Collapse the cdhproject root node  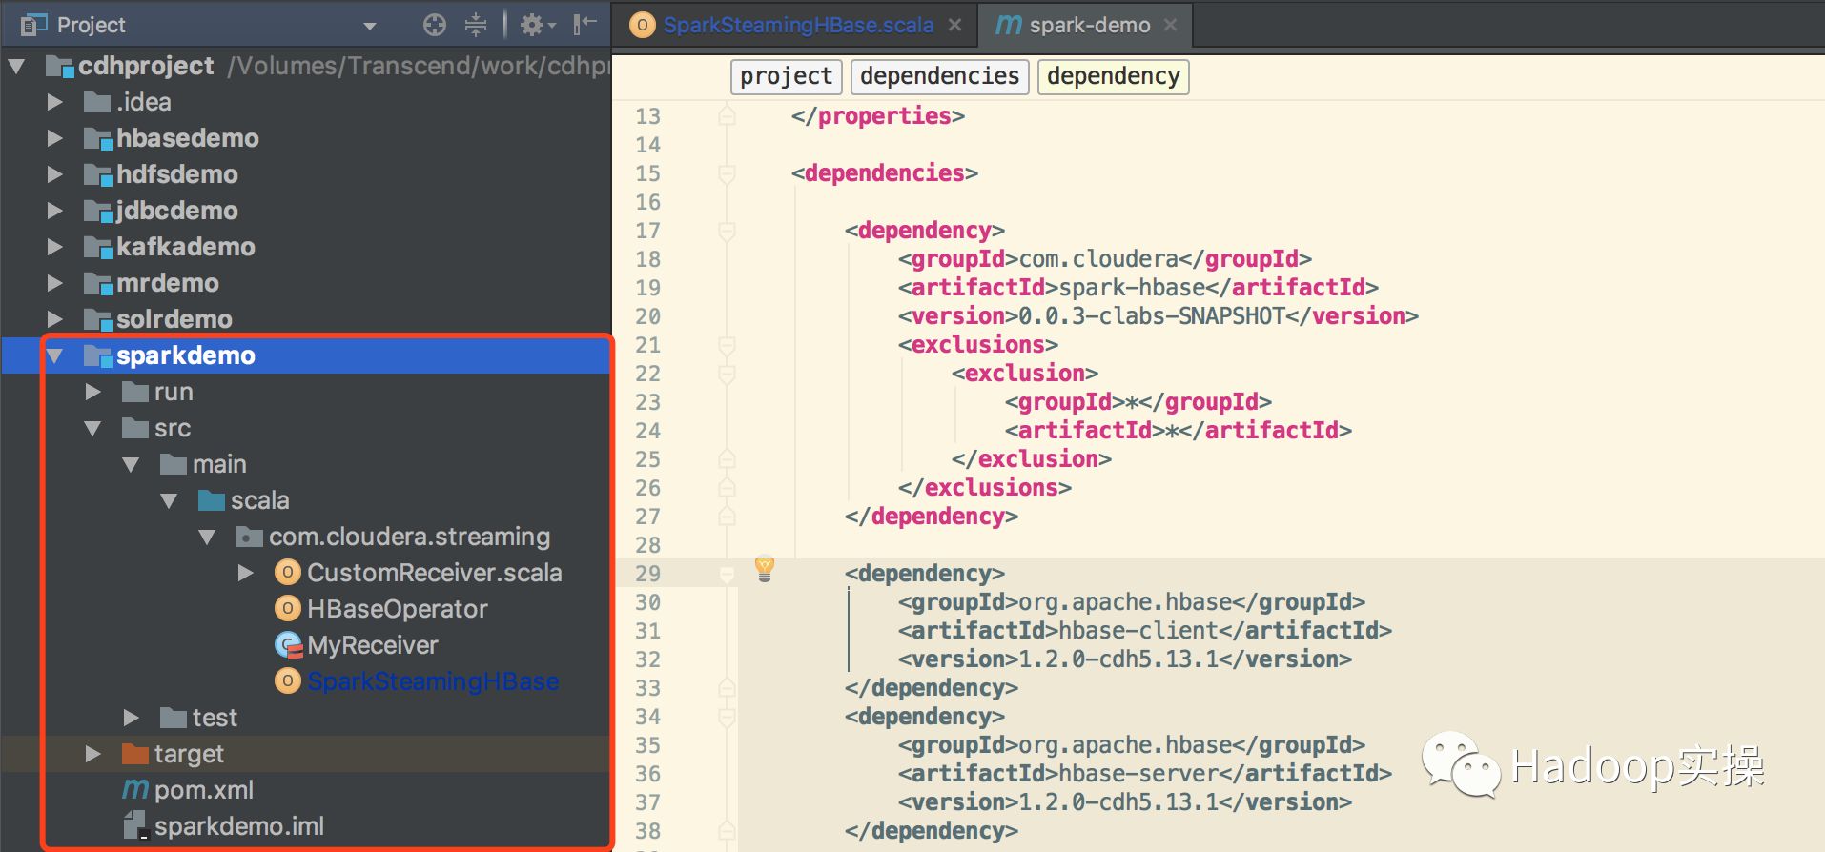coord(17,66)
